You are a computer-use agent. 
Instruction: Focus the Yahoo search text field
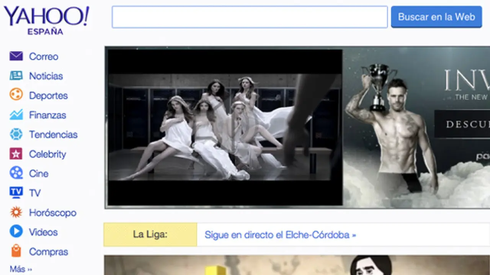[x=250, y=17]
